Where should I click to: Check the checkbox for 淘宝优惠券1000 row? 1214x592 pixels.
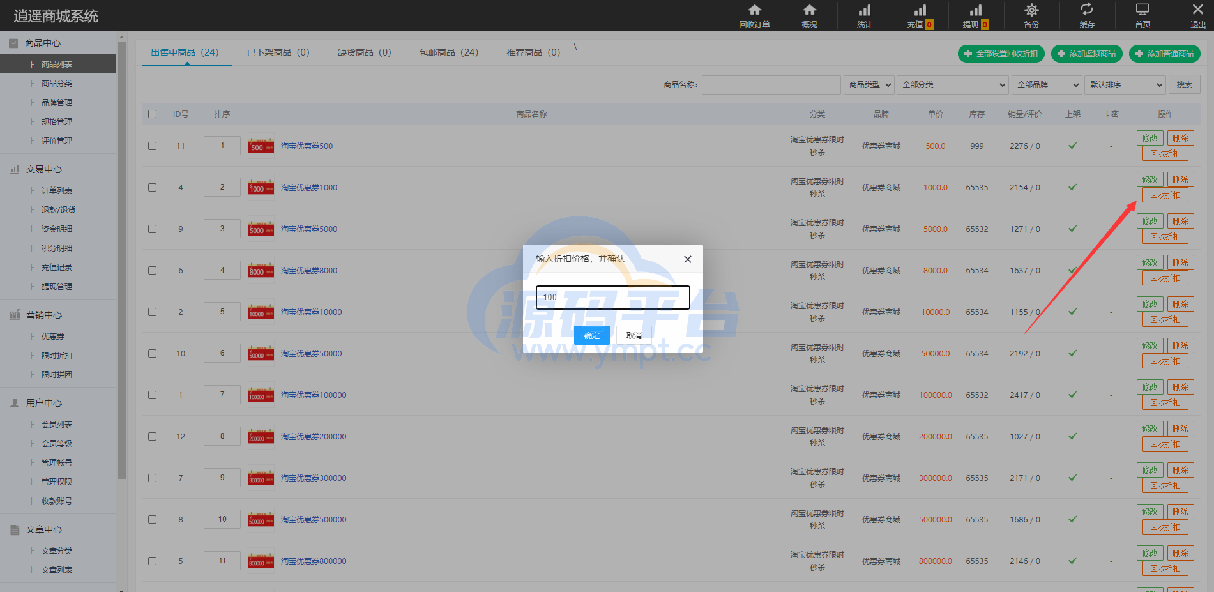pyautogui.click(x=152, y=187)
